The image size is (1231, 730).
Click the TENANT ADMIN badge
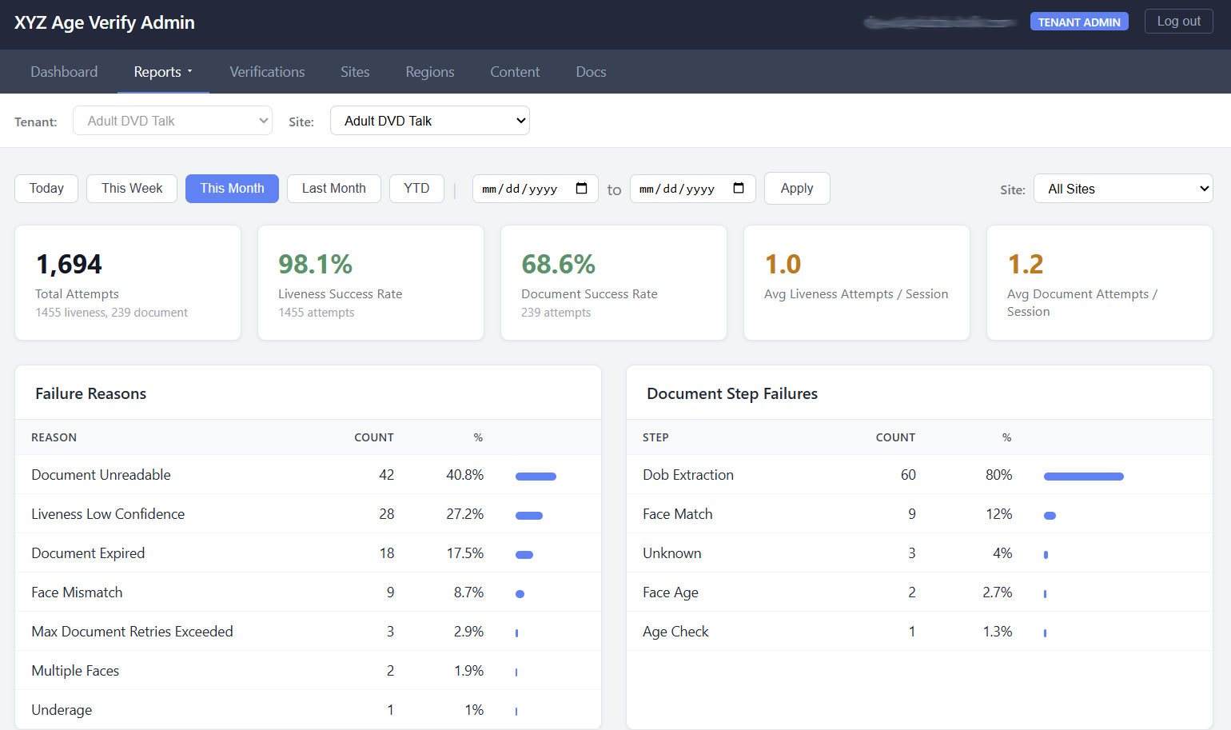1078,22
